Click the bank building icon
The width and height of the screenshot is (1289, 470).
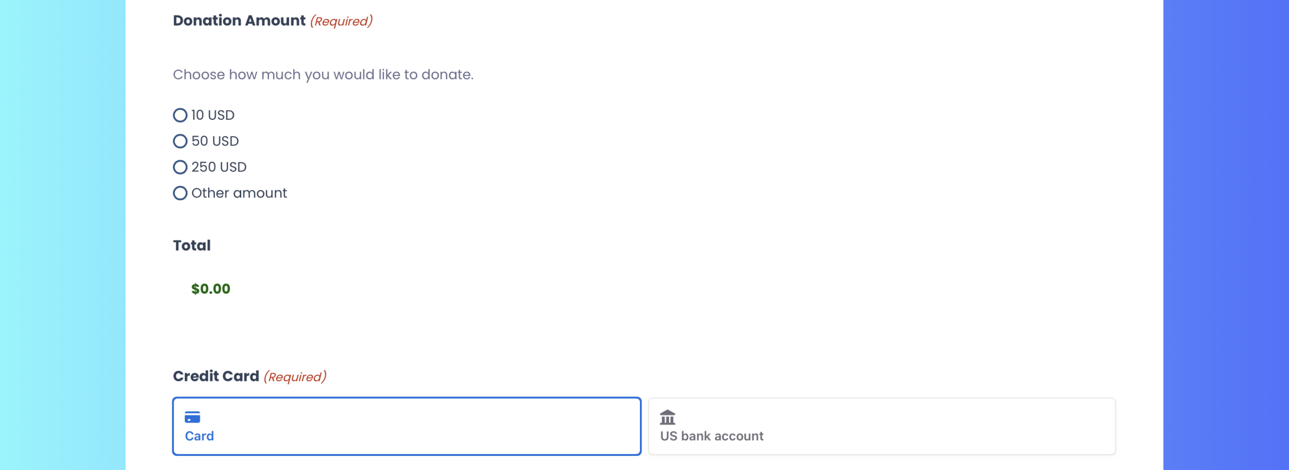[x=667, y=417]
